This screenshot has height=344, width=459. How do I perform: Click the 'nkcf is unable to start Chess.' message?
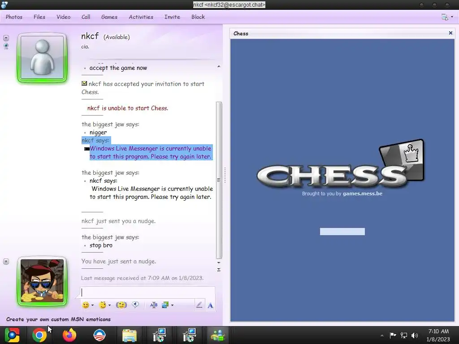(128, 108)
